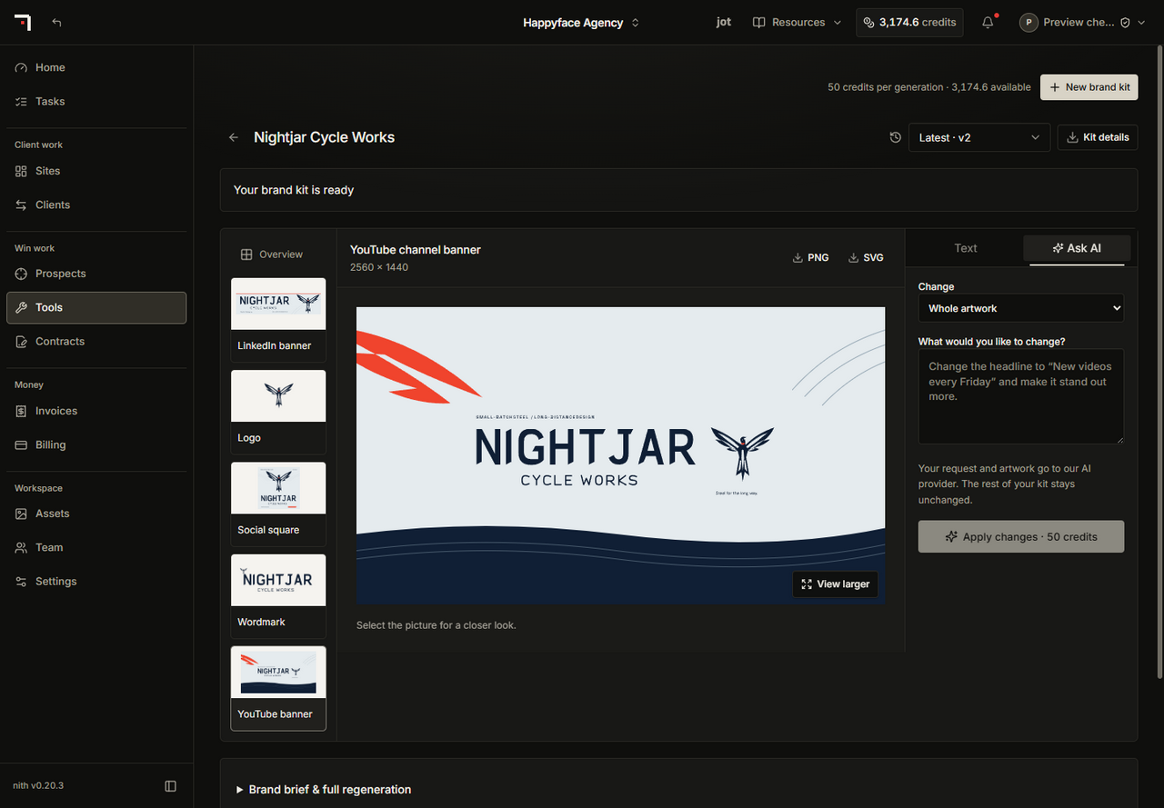
Task: Go back using arrow beside Nightjar Cycle Works
Action: point(234,137)
